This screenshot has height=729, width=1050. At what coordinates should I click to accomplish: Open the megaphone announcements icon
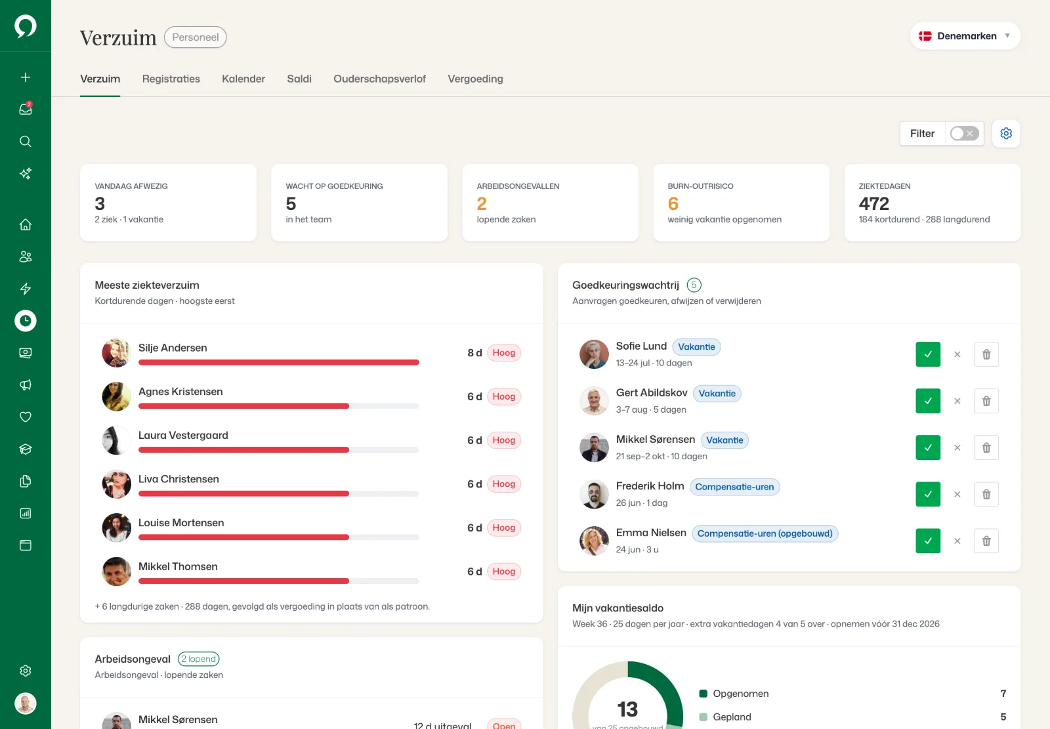[x=26, y=385]
